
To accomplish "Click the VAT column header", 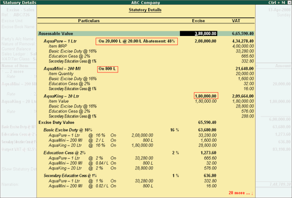I will [x=236, y=21].
